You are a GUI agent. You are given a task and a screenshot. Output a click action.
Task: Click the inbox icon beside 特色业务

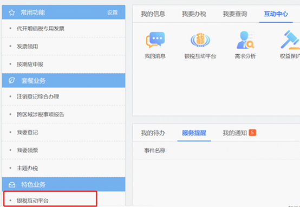[x=12, y=185]
